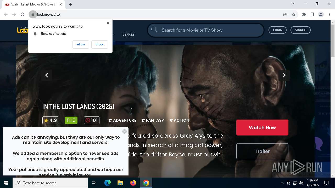Click the share page icon in address bar
Viewport: 335px width, 188px height.
(285, 14)
